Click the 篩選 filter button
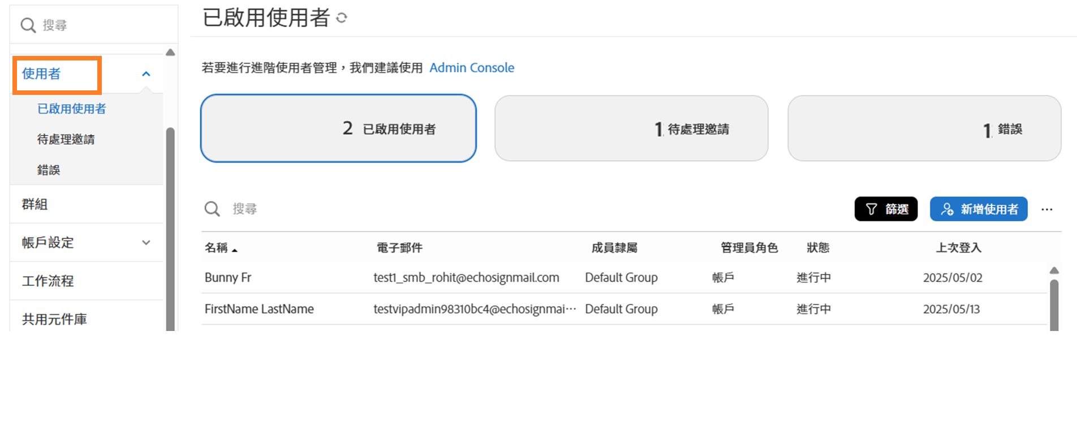This screenshot has width=1077, height=440. 886,210
